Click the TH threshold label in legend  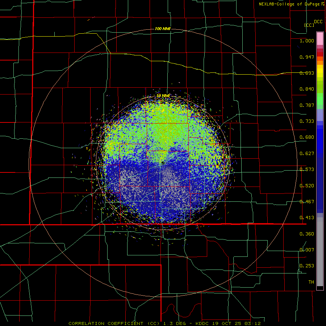pyautogui.click(x=311, y=282)
